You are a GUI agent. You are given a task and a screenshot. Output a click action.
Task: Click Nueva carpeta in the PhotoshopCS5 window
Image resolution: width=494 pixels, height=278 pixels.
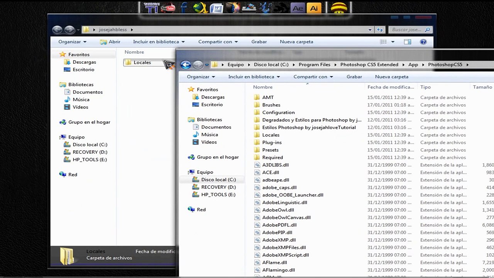point(391,77)
